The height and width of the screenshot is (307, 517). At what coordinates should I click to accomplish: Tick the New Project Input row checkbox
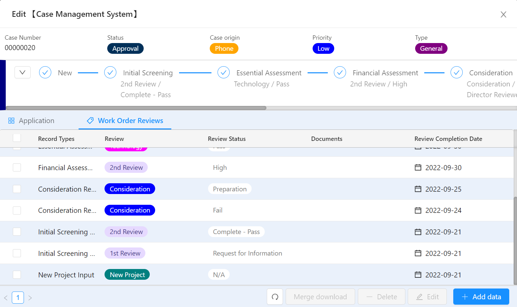[17, 275]
